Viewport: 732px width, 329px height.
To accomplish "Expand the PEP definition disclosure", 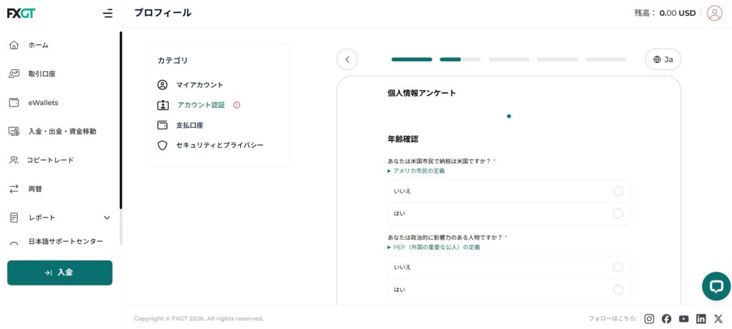I will 435,247.
